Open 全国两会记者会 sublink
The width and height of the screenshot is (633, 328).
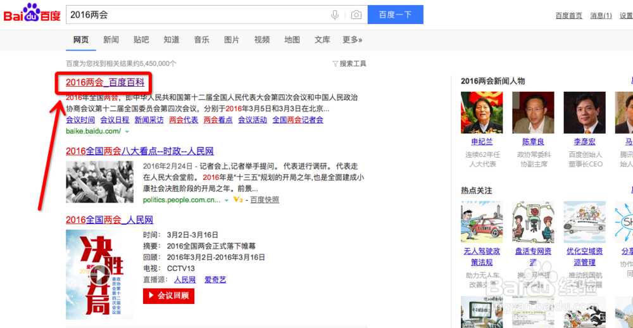point(298,120)
